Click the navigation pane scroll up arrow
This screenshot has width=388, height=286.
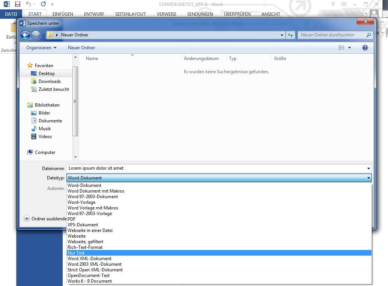75,57
